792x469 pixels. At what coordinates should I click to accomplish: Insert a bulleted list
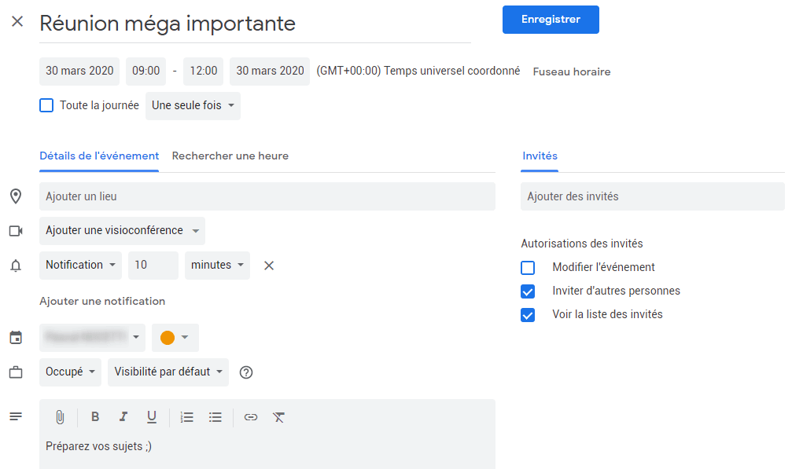[x=215, y=417]
